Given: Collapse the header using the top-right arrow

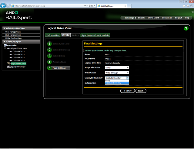Looking at the screenshot, I should [192, 12].
